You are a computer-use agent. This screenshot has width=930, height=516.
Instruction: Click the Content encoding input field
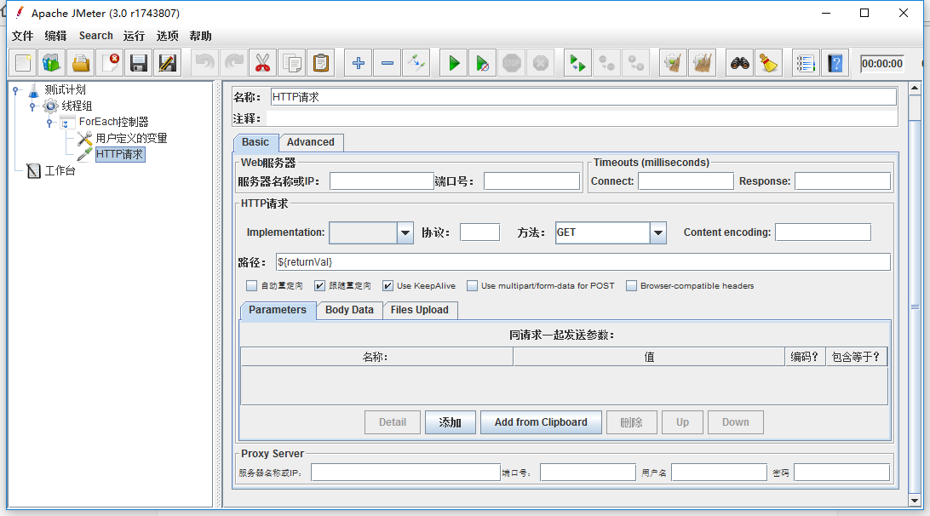point(823,232)
